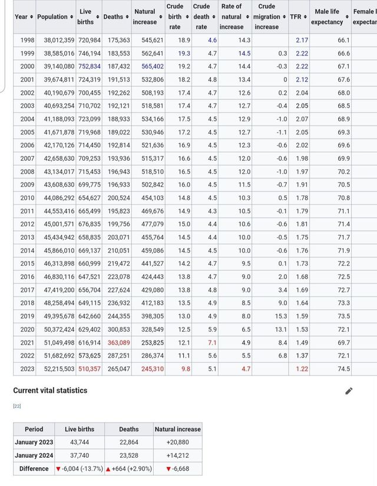
Task: Edit the Current vital statistics section
Action: [x=349, y=391]
